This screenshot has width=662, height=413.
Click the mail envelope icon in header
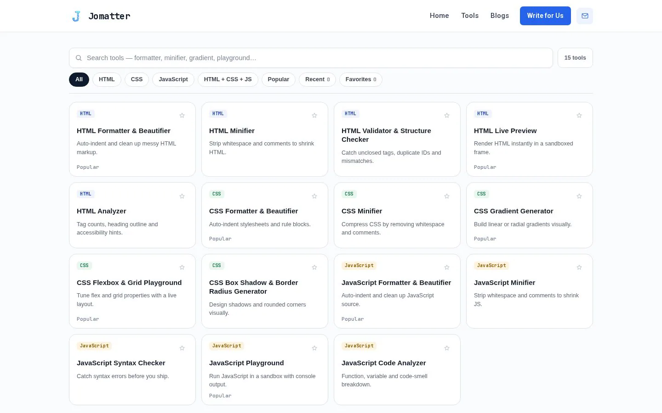click(585, 16)
